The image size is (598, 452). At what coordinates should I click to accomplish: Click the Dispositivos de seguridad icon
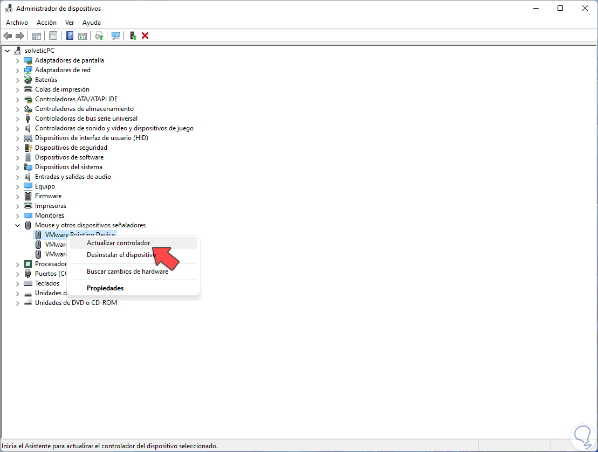[x=28, y=148]
